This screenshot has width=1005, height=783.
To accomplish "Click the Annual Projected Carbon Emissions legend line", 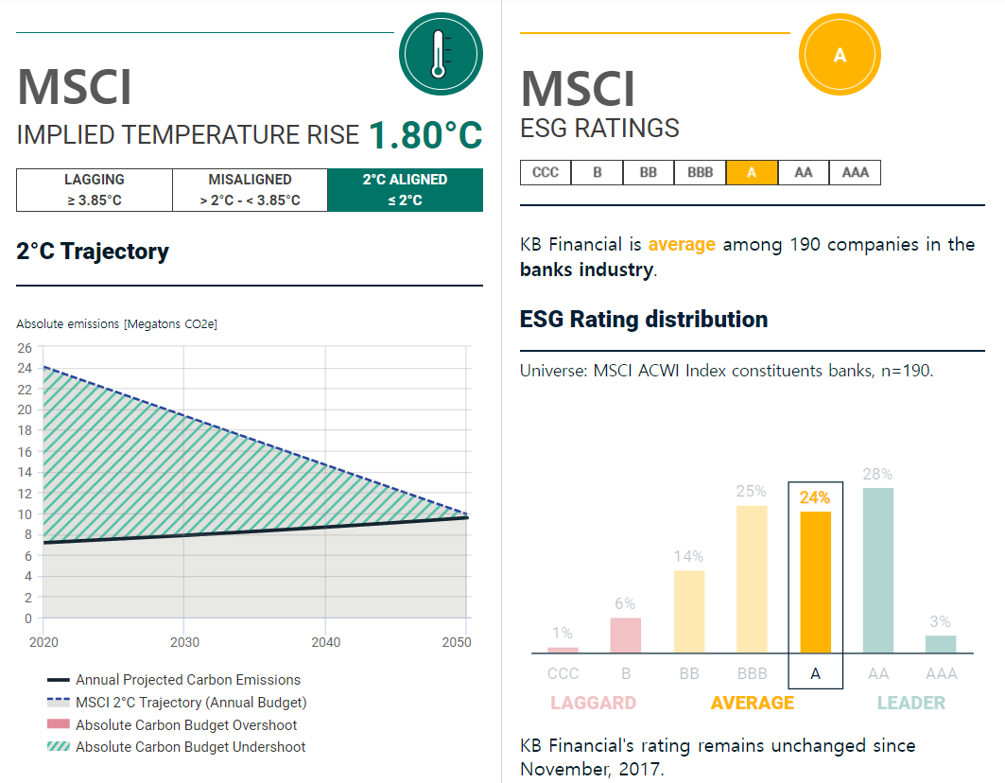I will 59,680.
